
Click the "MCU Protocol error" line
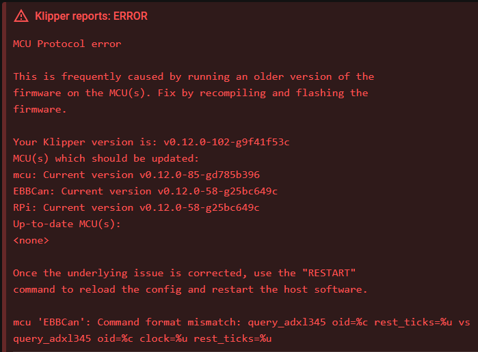point(67,44)
